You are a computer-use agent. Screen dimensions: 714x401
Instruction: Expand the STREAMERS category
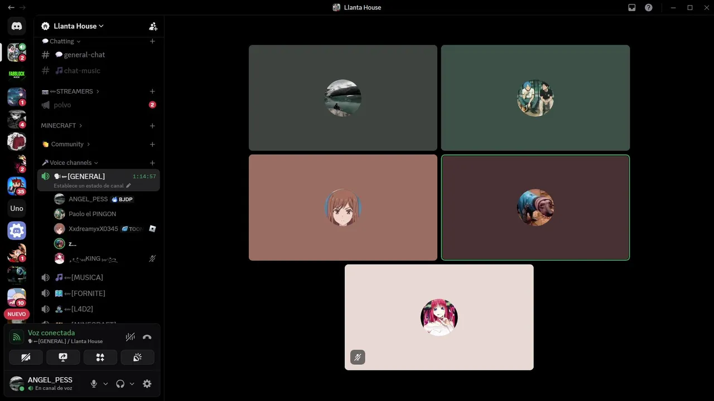tap(71, 91)
